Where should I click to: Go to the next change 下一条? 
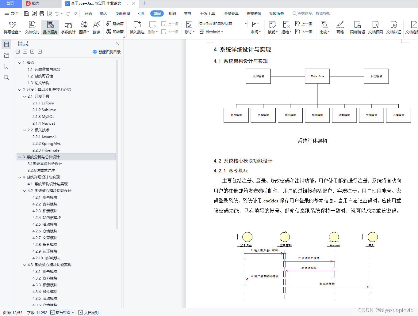point(304,32)
